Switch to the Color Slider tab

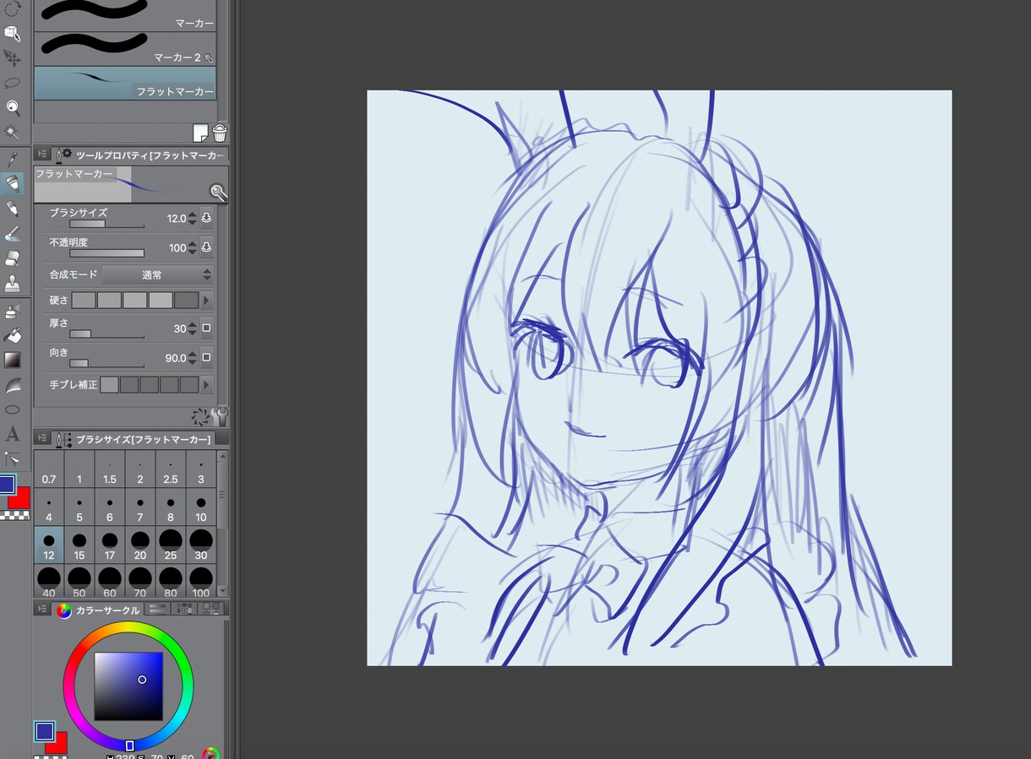pyautogui.click(x=157, y=609)
